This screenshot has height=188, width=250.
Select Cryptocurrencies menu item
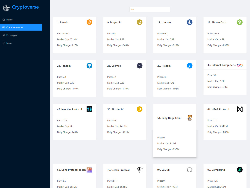21,27
